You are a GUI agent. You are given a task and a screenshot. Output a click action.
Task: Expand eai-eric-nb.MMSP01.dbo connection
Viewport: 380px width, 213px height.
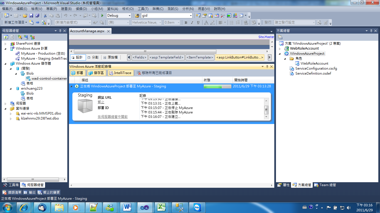(x=11, y=113)
